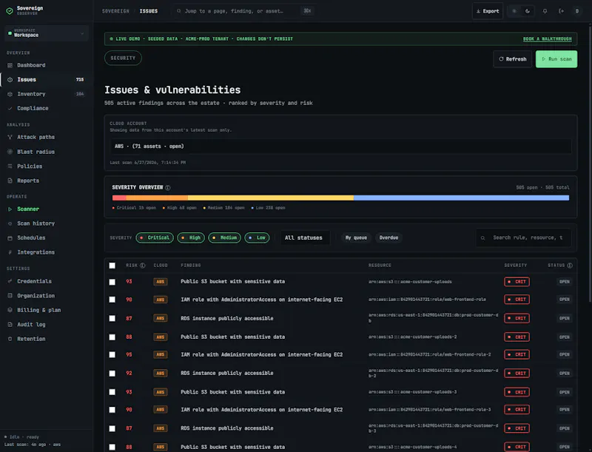Toggle the Medium severity filter chip
592x452 pixels.
coord(225,237)
